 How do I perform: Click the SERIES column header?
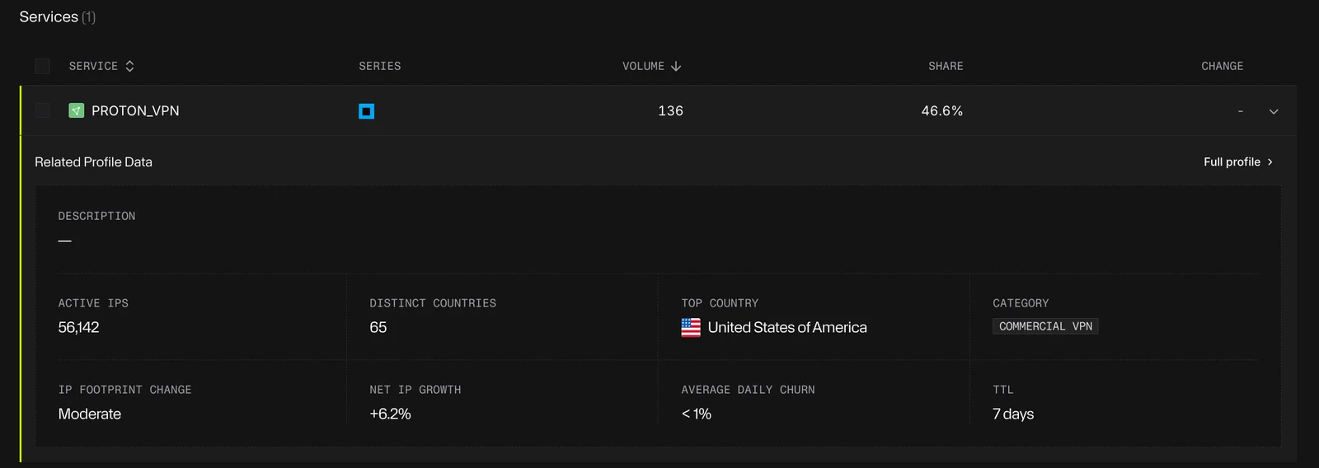click(x=380, y=66)
